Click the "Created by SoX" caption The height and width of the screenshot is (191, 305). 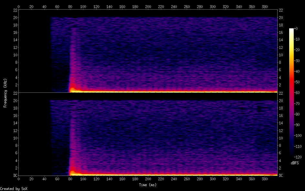coord(14,189)
